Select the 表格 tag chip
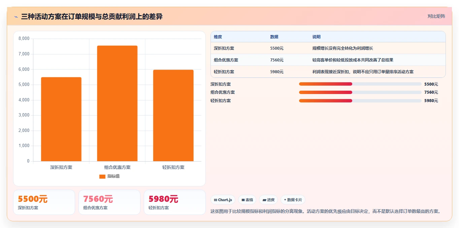The width and height of the screenshot is (459, 228). pos(247,200)
